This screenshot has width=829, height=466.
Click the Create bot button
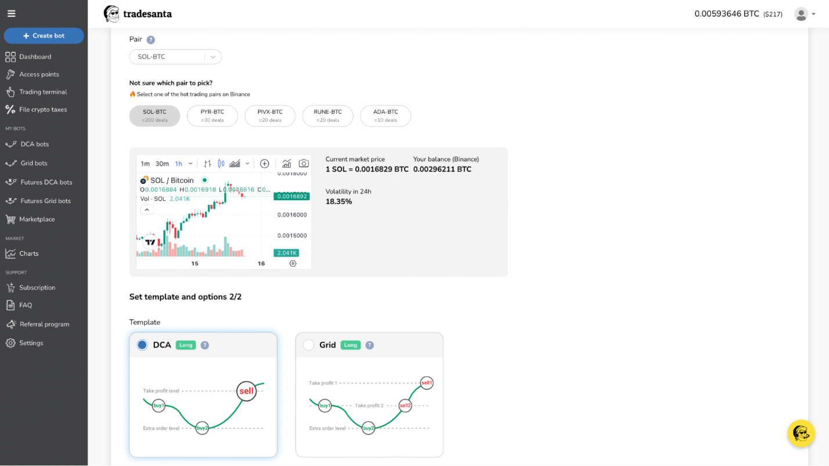[44, 35]
